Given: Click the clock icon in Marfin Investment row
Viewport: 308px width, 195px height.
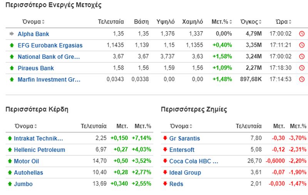Looking at the screenshot, I should [302, 79].
